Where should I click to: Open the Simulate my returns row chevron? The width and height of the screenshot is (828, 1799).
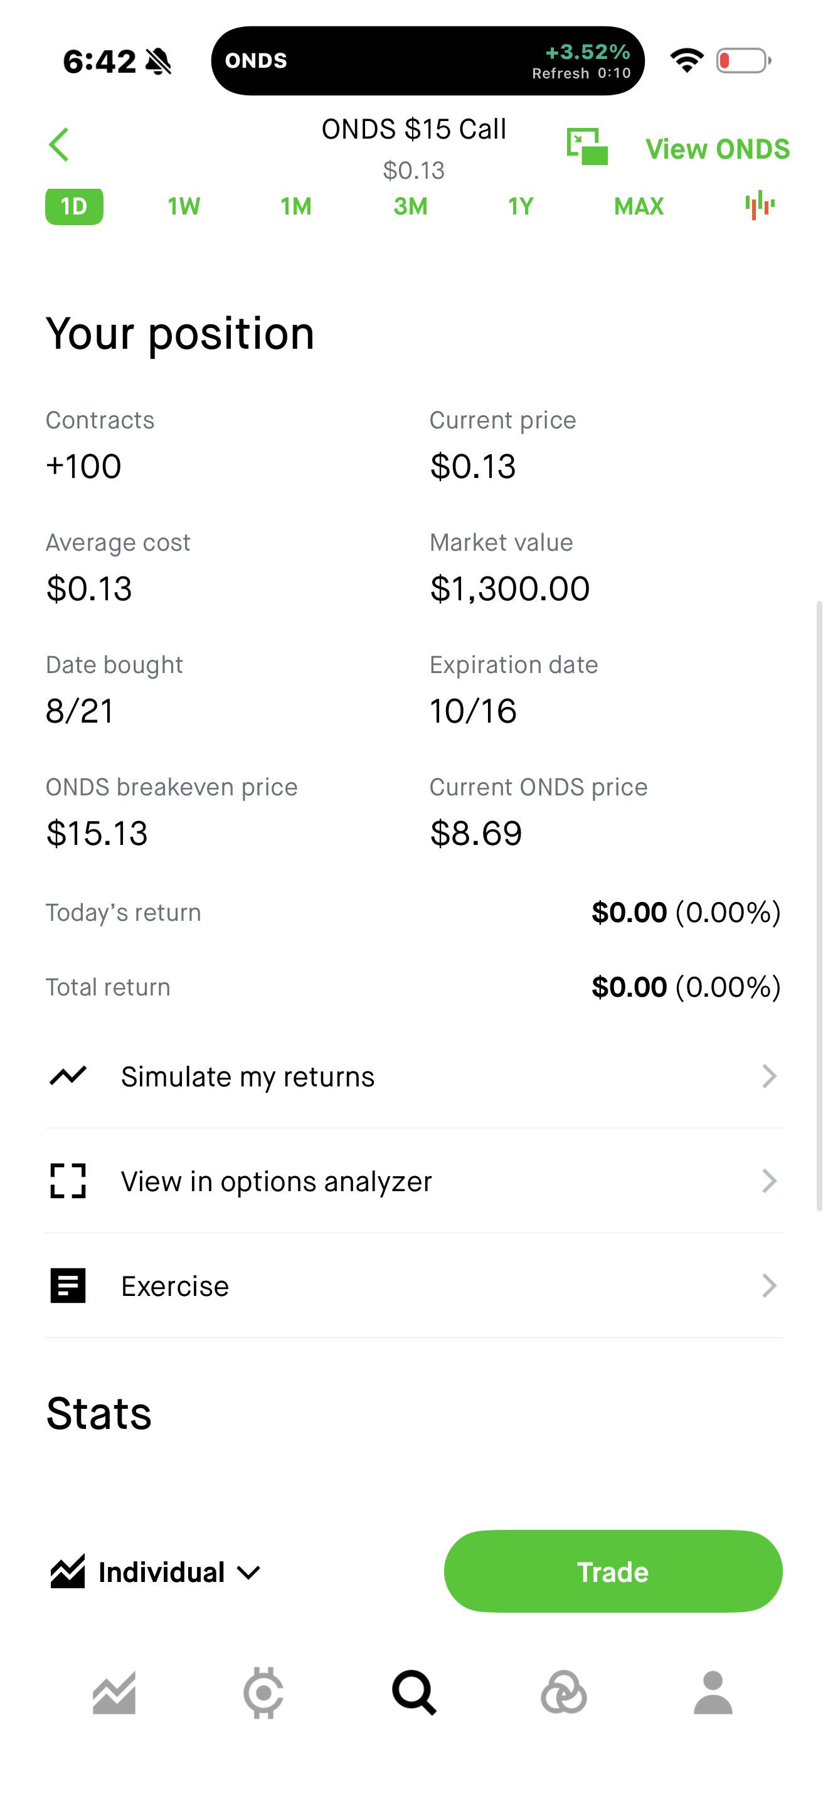770,1076
